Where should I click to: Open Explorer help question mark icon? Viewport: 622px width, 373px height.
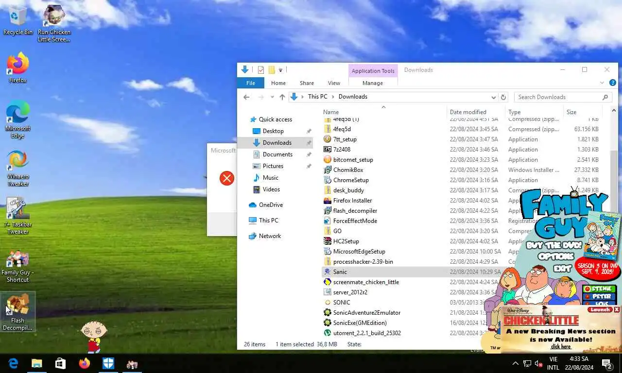pyautogui.click(x=613, y=83)
